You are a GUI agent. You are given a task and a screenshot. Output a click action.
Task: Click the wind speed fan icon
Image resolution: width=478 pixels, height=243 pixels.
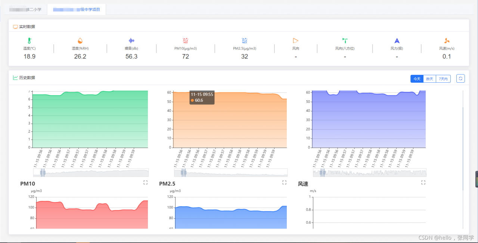click(447, 41)
